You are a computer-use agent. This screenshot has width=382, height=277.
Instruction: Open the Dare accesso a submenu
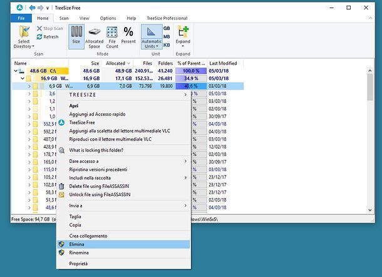tap(123, 161)
